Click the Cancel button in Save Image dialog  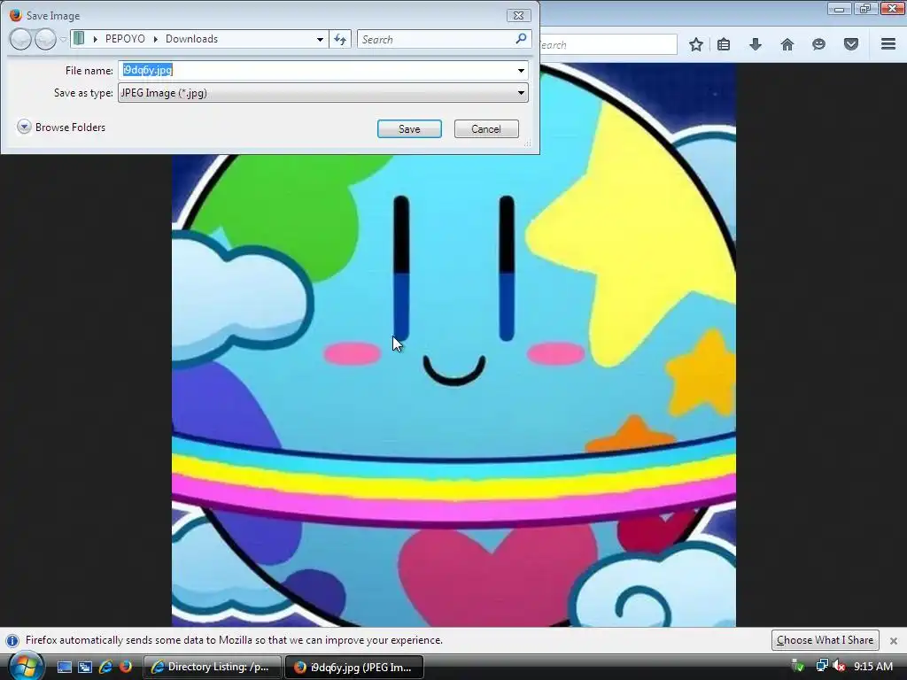(486, 129)
